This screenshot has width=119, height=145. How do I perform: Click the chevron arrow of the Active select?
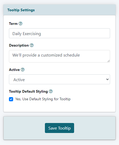pos(107,79)
